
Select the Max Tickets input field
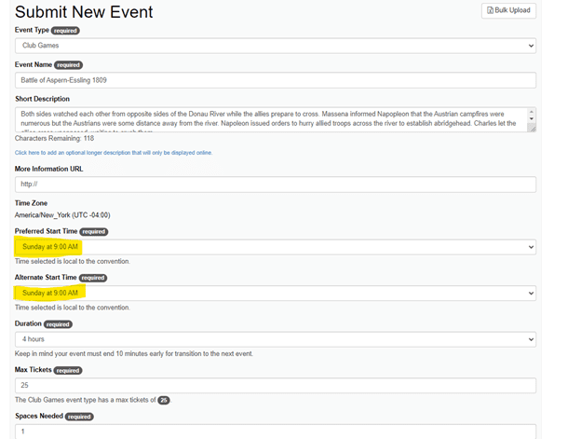(276, 385)
